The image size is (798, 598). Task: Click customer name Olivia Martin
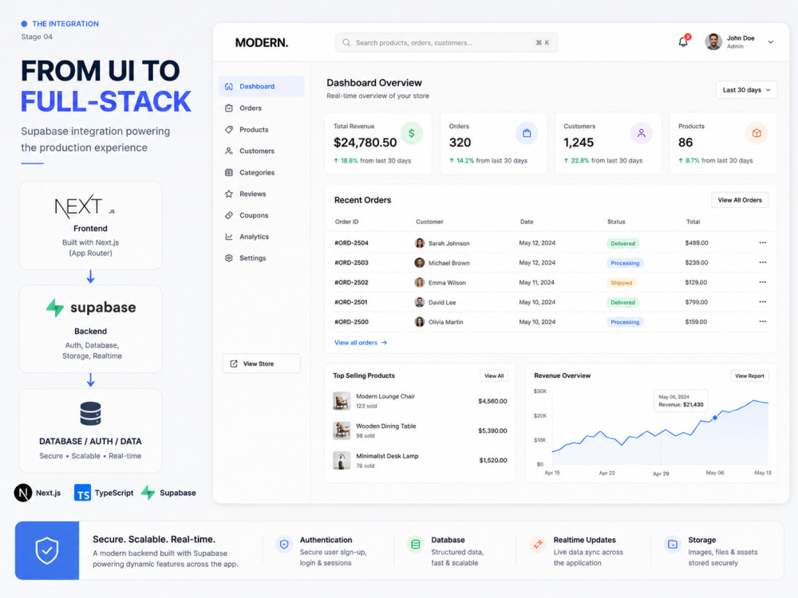click(x=446, y=322)
